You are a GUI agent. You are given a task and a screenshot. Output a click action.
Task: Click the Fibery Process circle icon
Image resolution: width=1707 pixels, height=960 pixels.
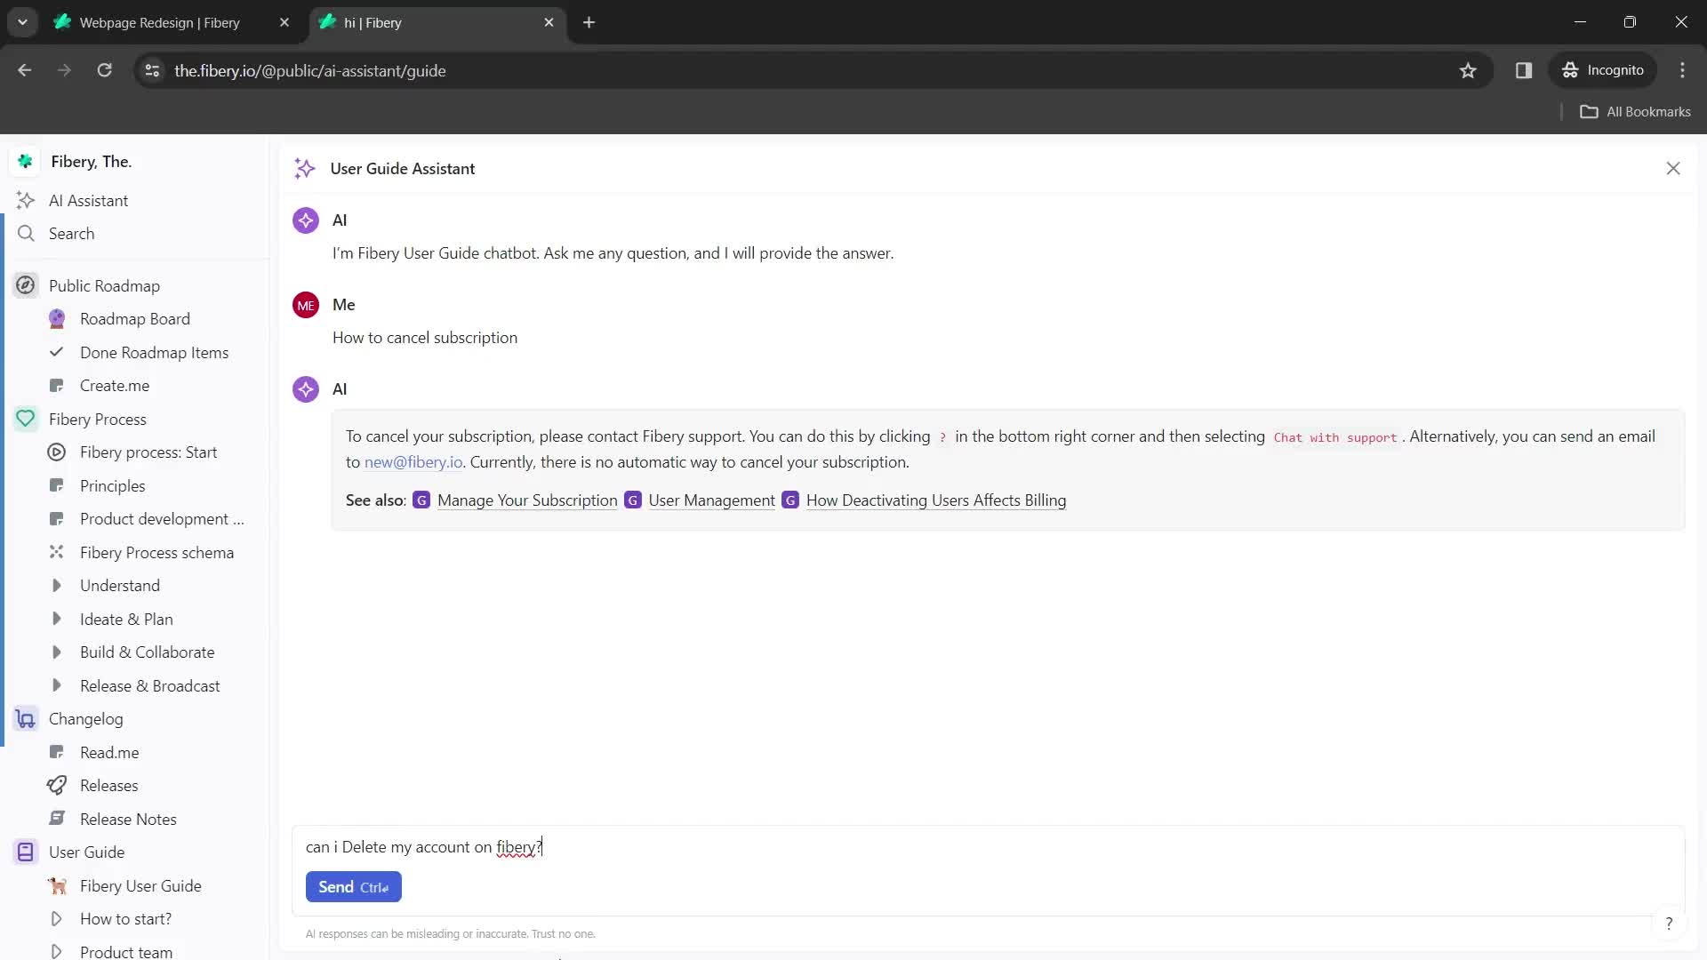tap(25, 417)
